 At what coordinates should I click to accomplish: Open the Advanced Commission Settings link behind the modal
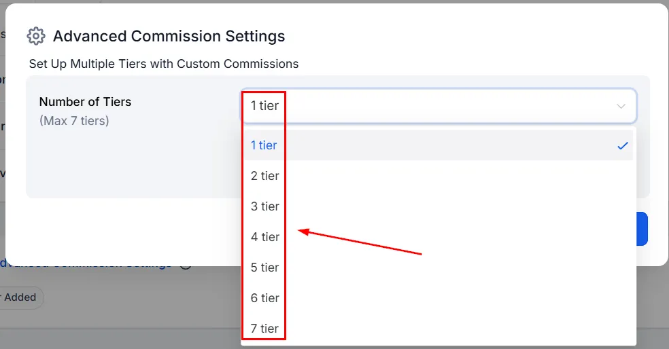pyautogui.click(x=86, y=265)
